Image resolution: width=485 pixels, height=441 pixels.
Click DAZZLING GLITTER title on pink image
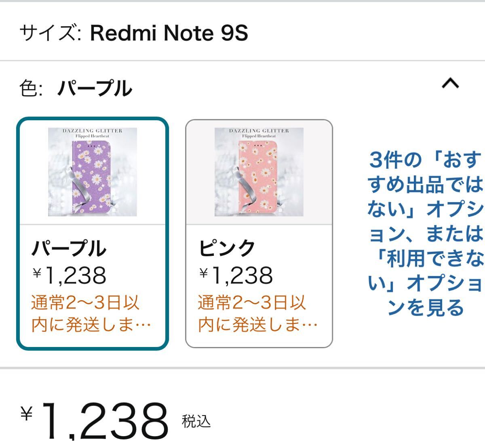(x=259, y=131)
